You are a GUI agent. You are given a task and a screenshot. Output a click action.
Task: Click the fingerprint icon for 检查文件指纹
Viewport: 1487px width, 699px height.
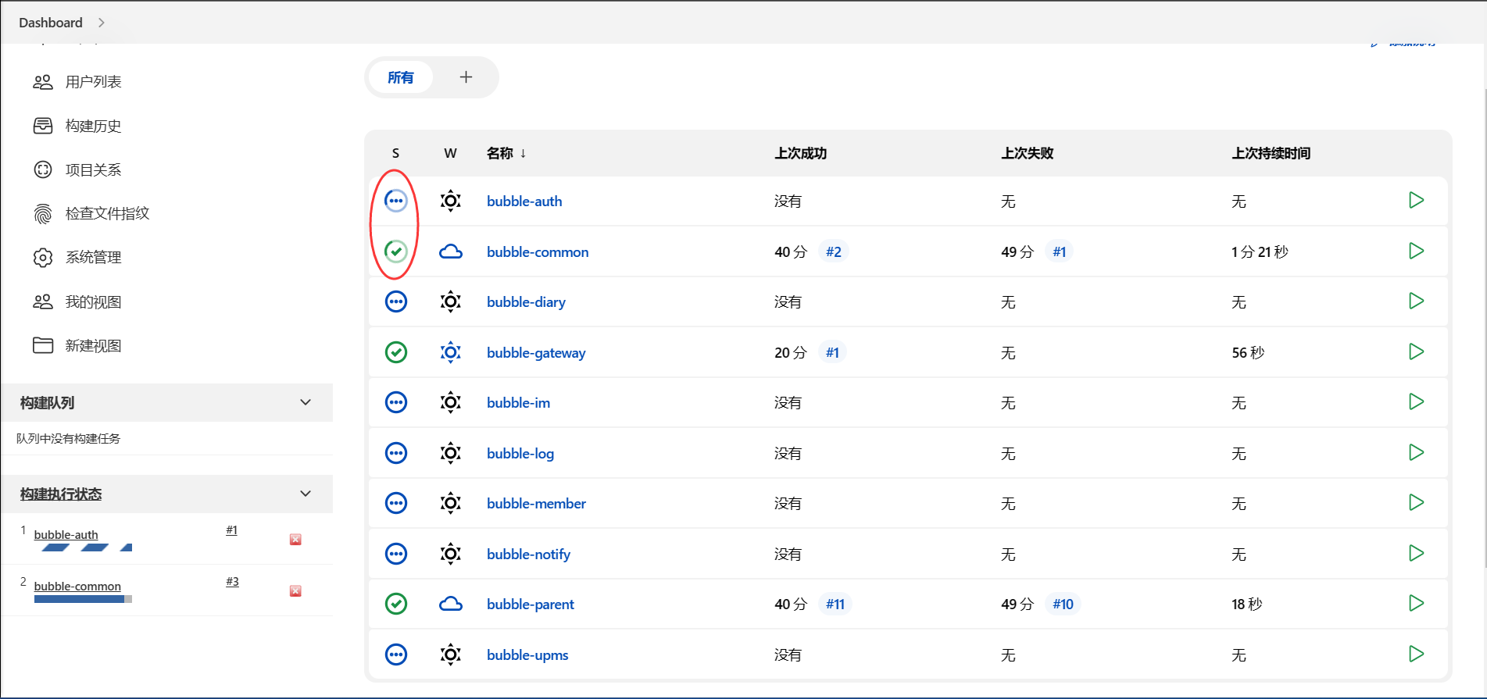pos(43,213)
